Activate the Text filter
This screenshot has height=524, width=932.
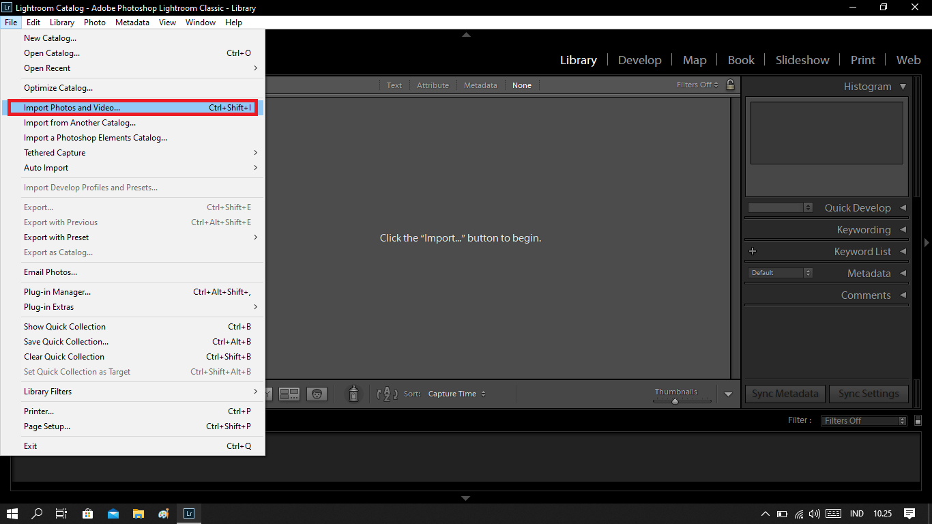click(x=394, y=85)
